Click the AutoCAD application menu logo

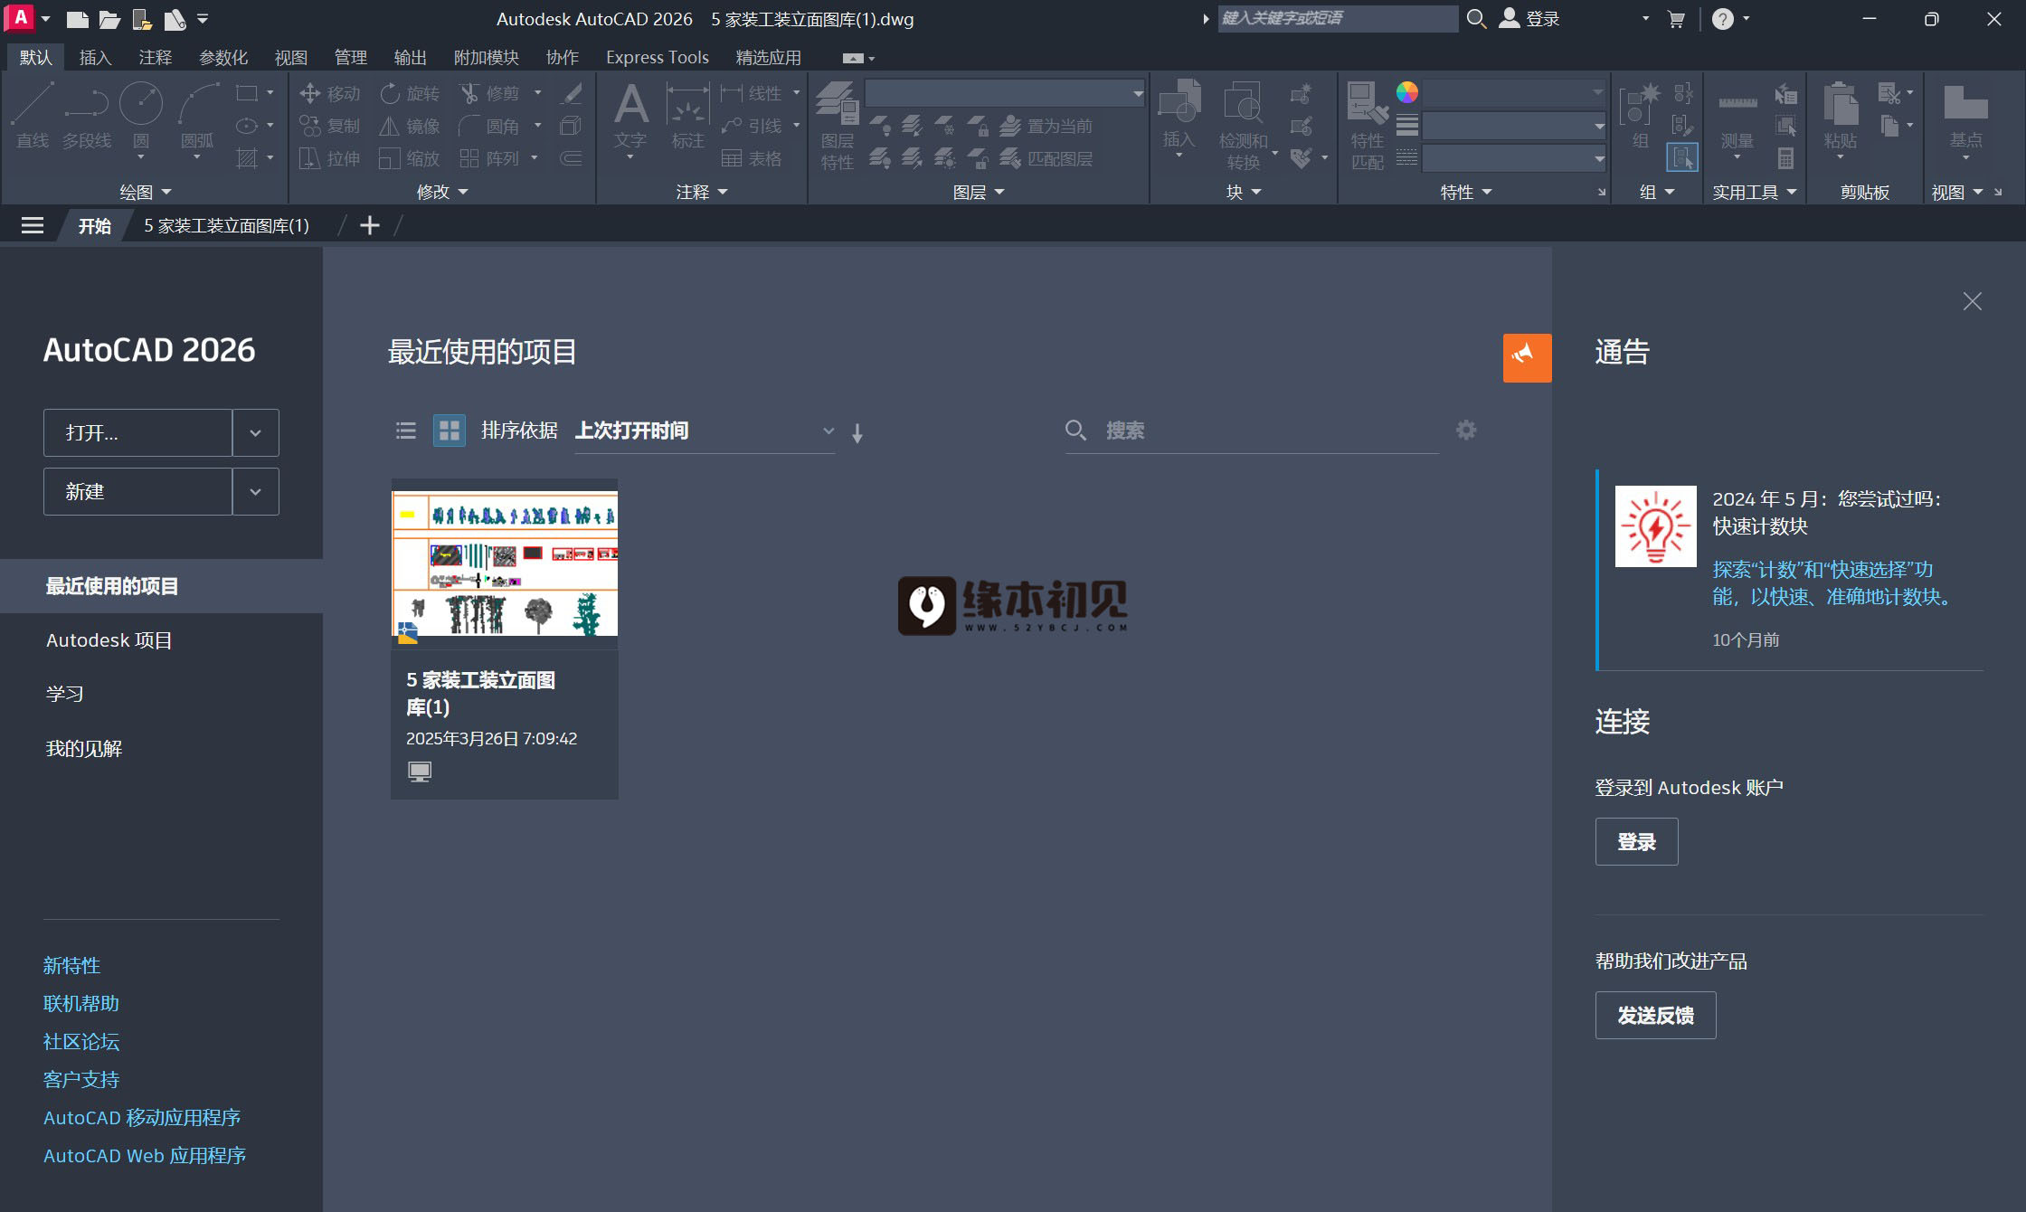(20, 17)
